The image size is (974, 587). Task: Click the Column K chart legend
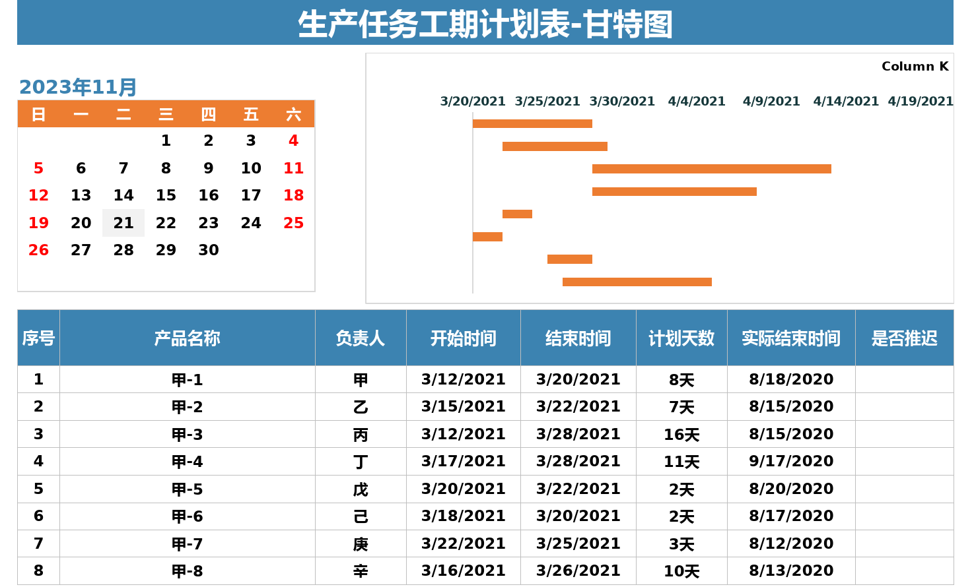(915, 66)
